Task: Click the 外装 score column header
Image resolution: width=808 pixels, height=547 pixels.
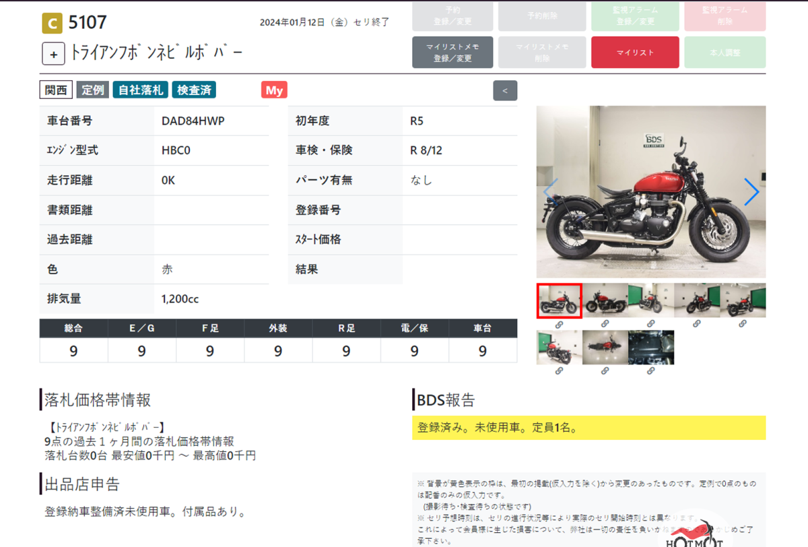Action: (278, 328)
